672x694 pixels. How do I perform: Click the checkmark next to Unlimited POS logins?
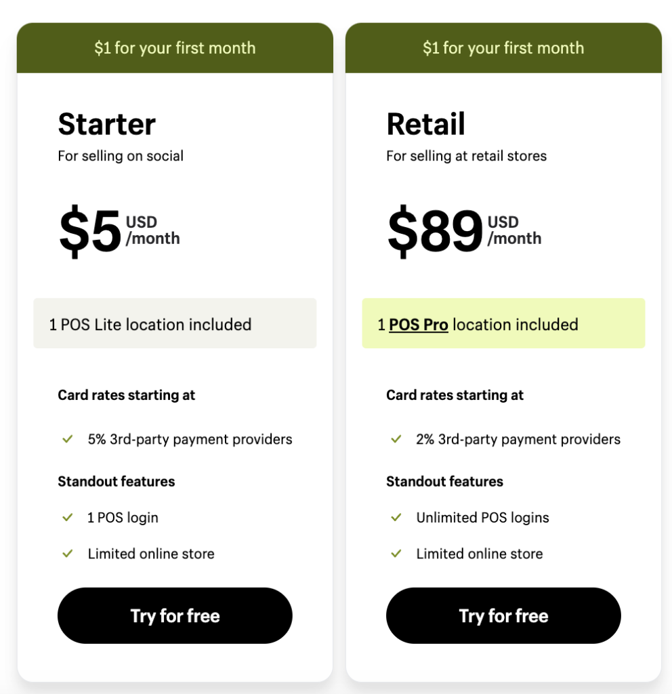pyautogui.click(x=396, y=517)
